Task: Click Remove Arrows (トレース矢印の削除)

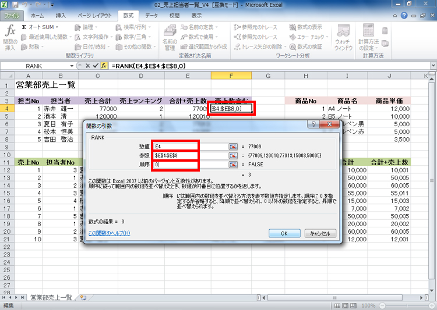Action: point(260,47)
